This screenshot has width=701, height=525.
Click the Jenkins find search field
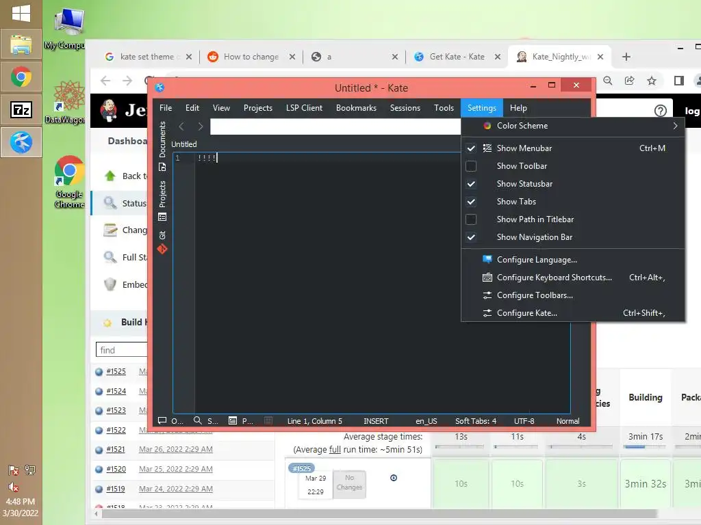[x=122, y=350]
